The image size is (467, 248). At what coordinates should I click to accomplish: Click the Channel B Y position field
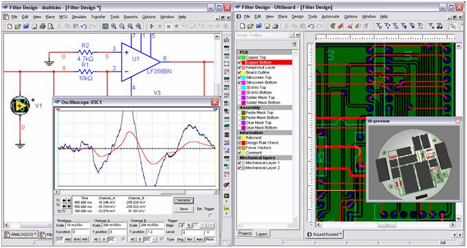pos(155,232)
